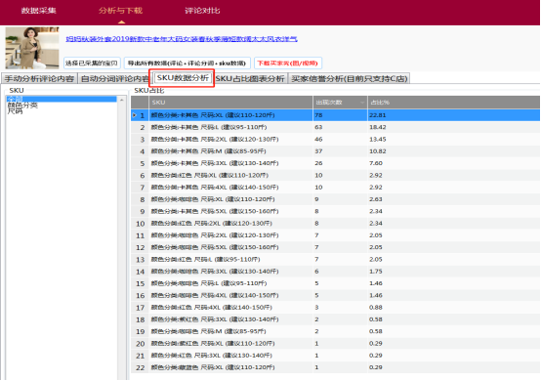Click SKU list scrollbar up arrow
The height and width of the screenshot is (381, 541).
(121, 100)
